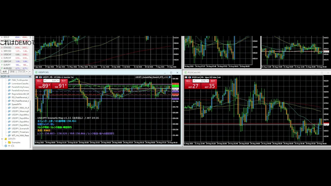The height and width of the screenshot is (186, 331).
Task: Increase JP225Cash lot volume with up arrow
Action: (207, 81)
